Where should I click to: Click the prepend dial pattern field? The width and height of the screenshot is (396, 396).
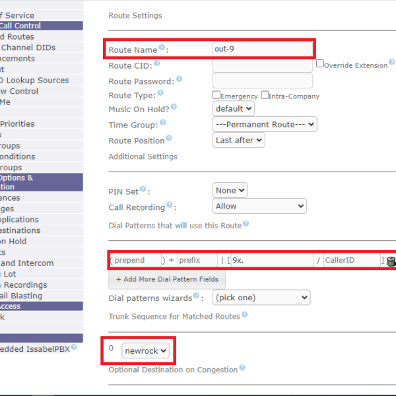point(137,260)
